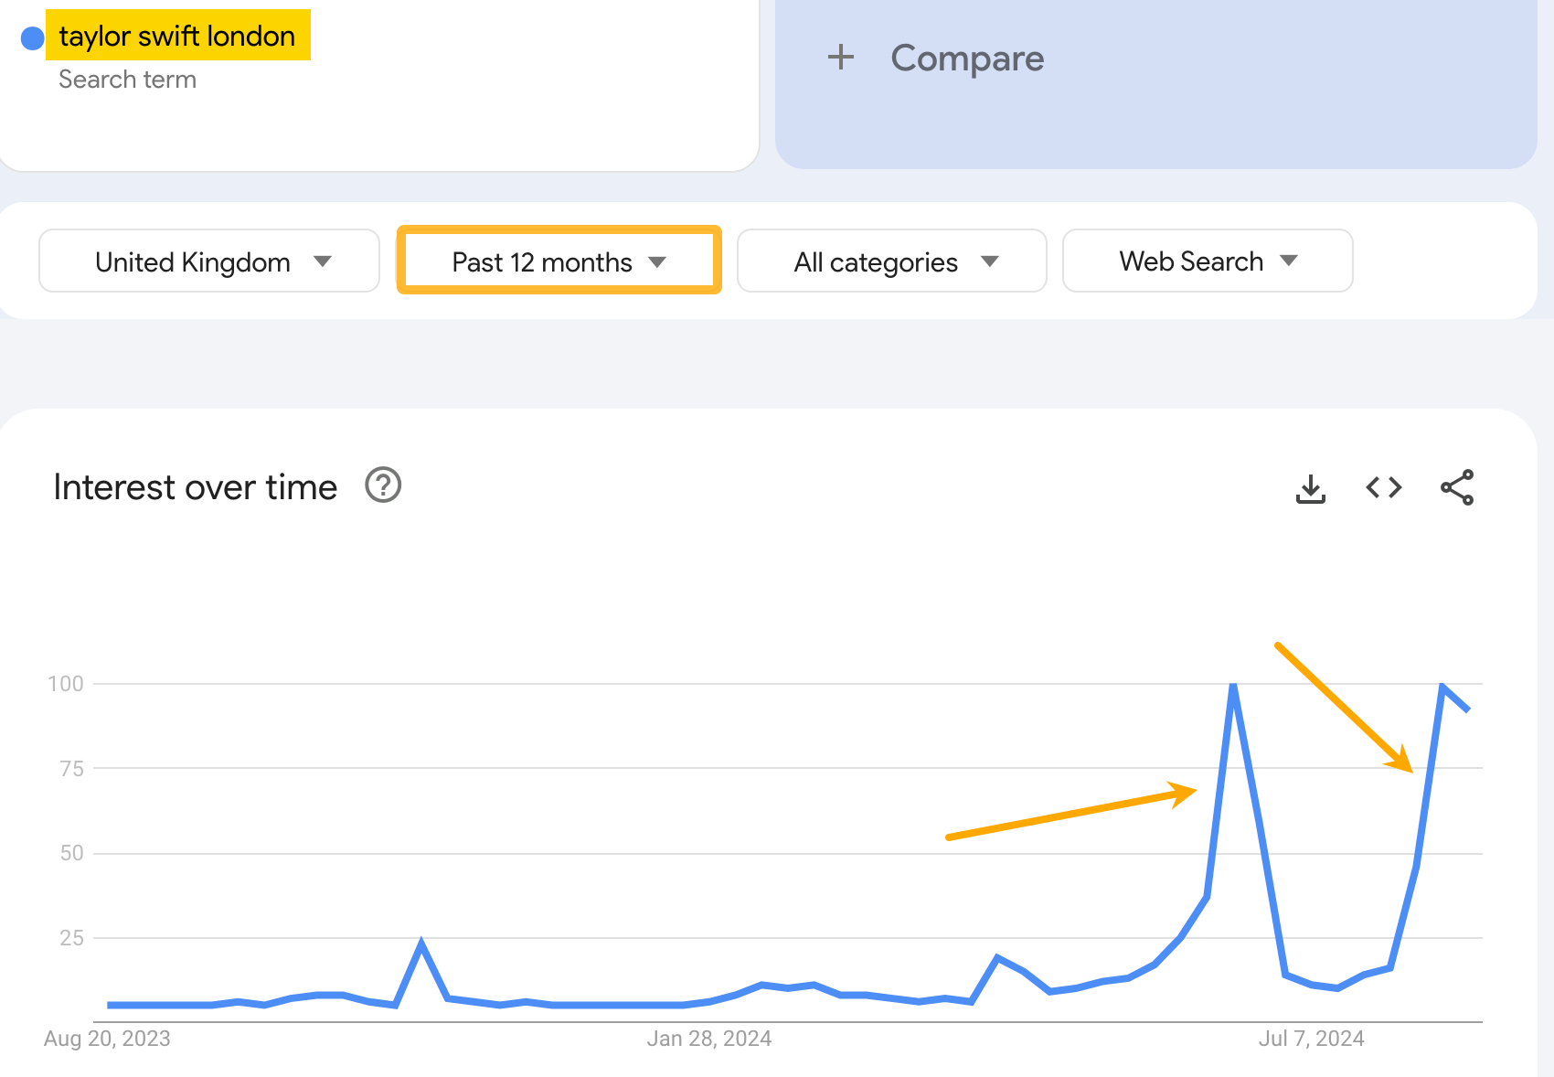Click the Search term label below the query
Screen dimensions: 1554x1077
click(x=127, y=79)
